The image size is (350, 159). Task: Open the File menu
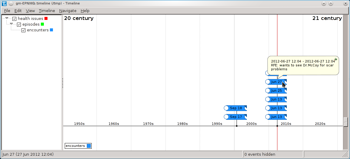[7, 11]
